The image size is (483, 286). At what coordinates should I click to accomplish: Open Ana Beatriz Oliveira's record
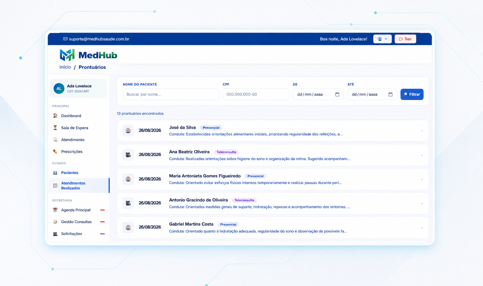[273, 155]
